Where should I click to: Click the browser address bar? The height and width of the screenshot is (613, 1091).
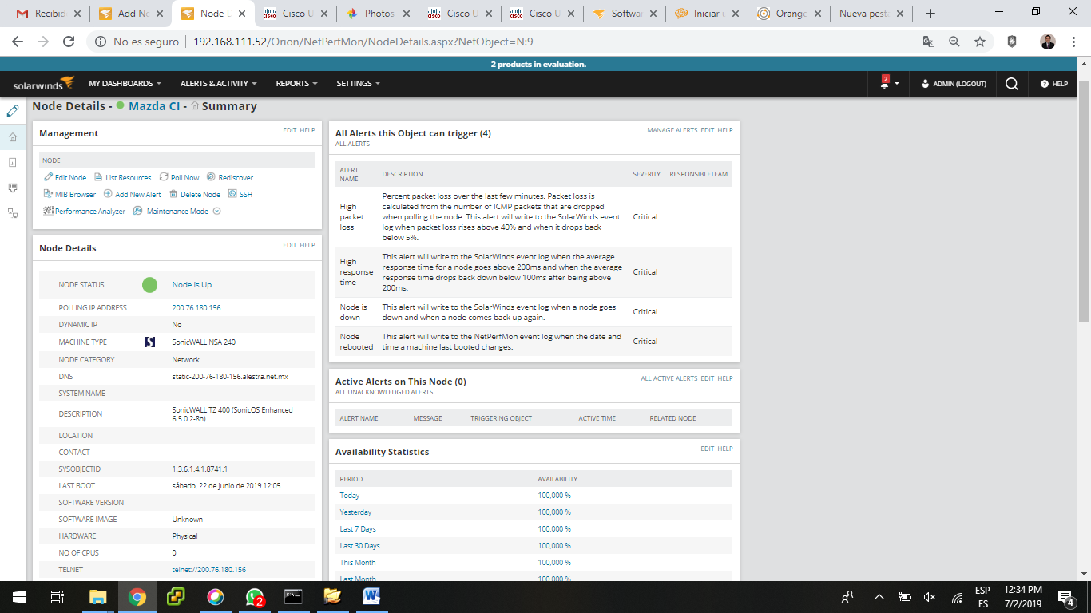click(511, 42)
